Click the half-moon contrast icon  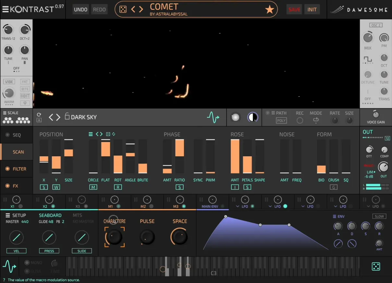click(x=253, y=117)
